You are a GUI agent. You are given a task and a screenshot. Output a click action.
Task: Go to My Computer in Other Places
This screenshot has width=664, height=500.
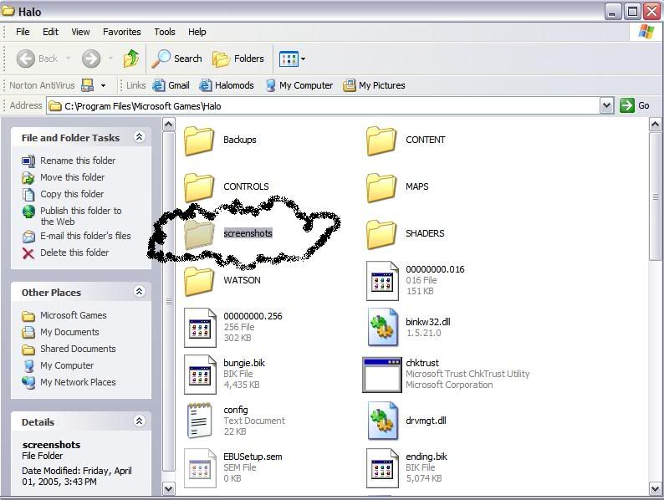[58, 365]
